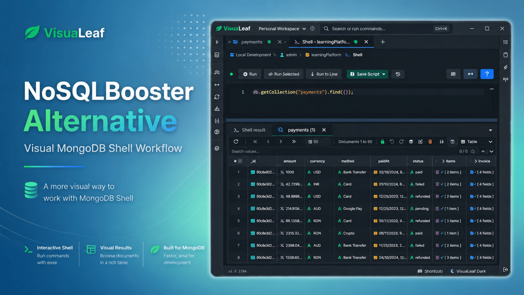Open the Save Script dropdown arrow
This screenshot has height=295, width=524.
pyautogui.click(x=384, y=74)
